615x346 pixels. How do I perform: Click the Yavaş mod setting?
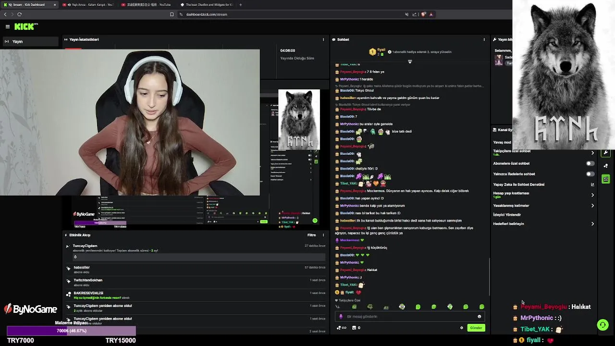(x=503, y=142)
